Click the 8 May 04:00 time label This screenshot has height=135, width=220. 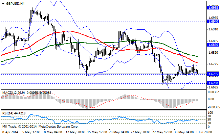coord(53,132)
